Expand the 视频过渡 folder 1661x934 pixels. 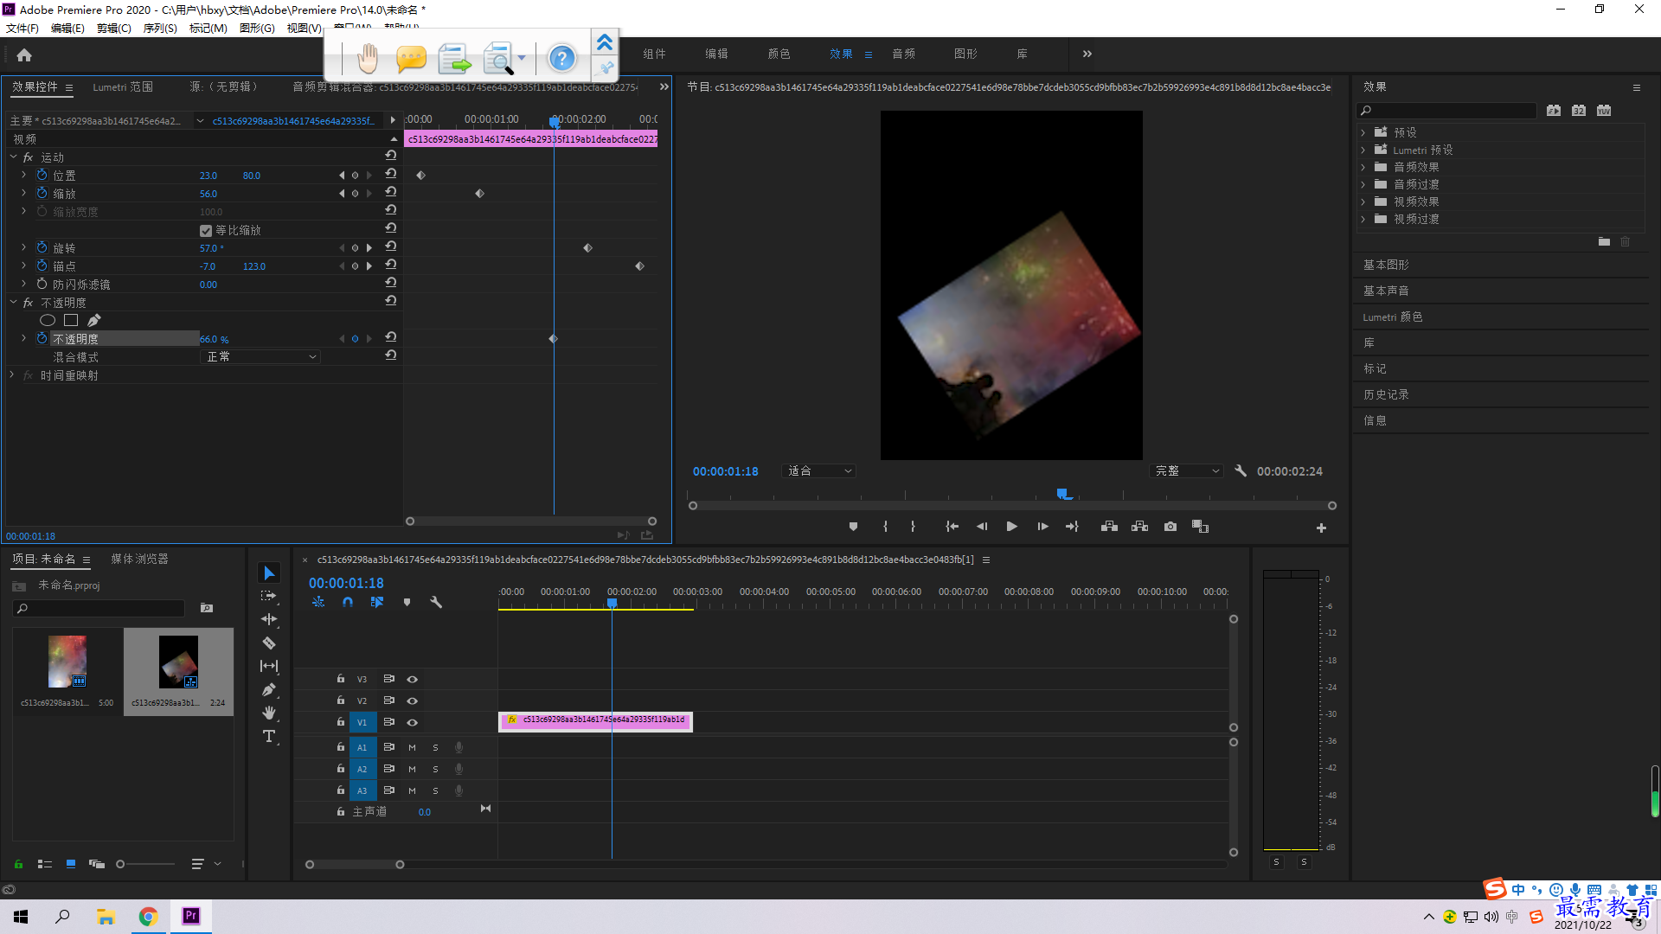coord(1363,219)
